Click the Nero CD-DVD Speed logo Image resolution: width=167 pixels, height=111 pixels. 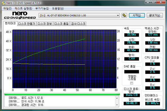20,15
